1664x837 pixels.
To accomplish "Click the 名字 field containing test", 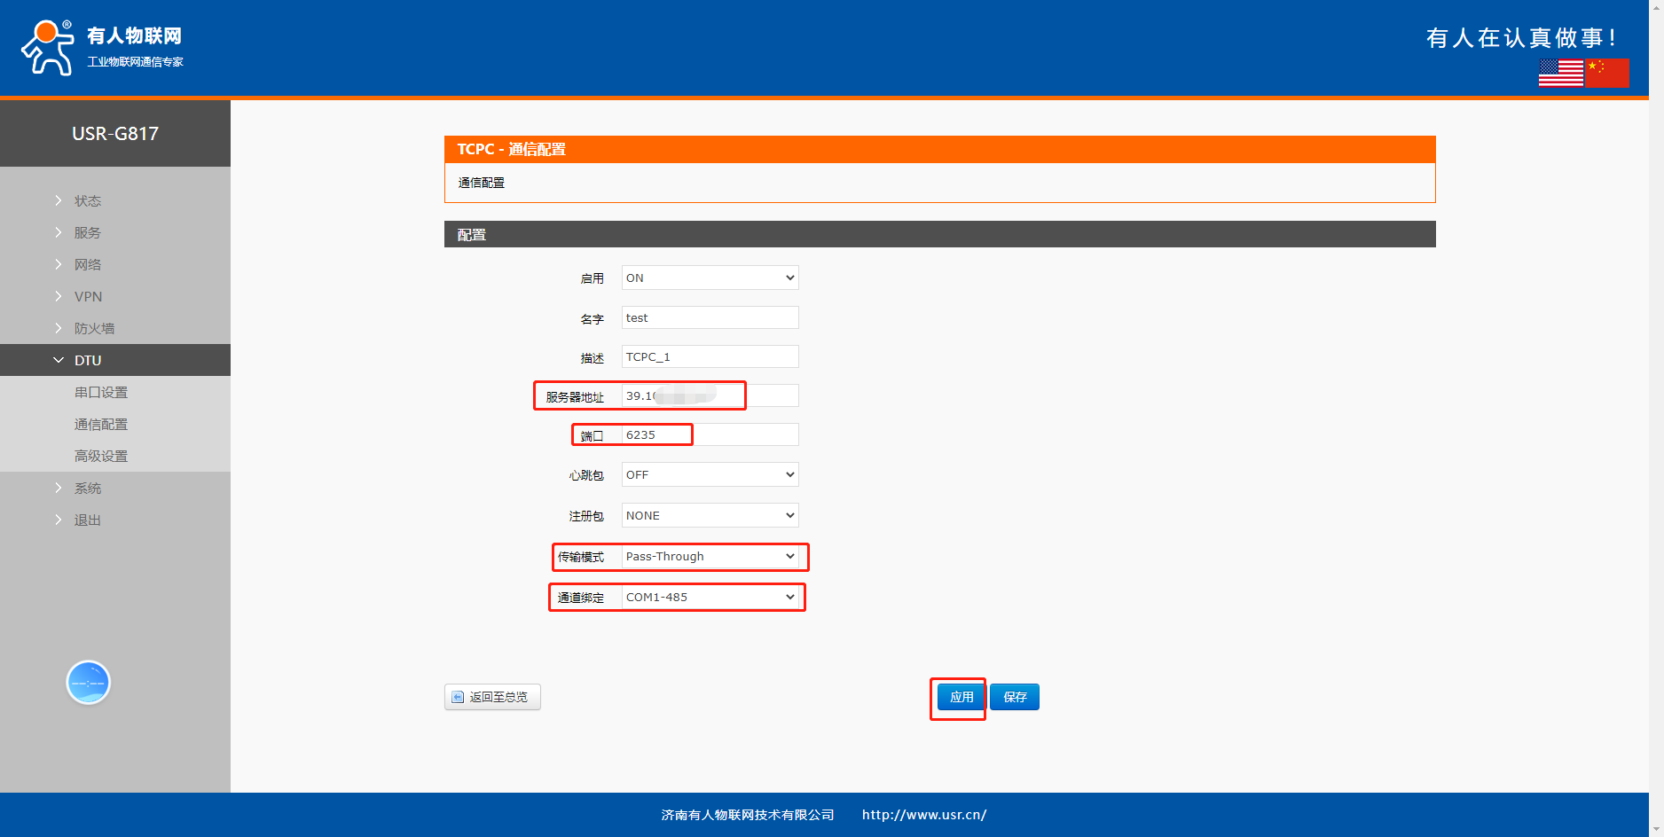I will (x=710, y=317).
